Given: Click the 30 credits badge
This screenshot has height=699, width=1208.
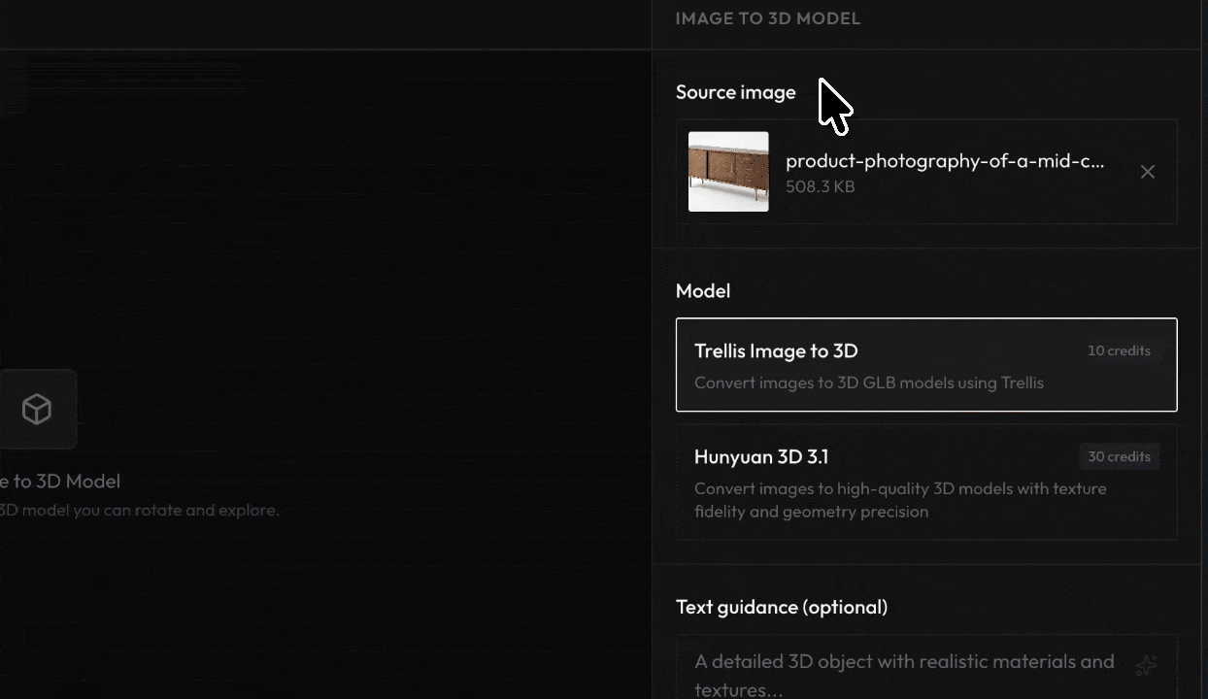Looking at the screenshot, I should (x=1118, y=456).
